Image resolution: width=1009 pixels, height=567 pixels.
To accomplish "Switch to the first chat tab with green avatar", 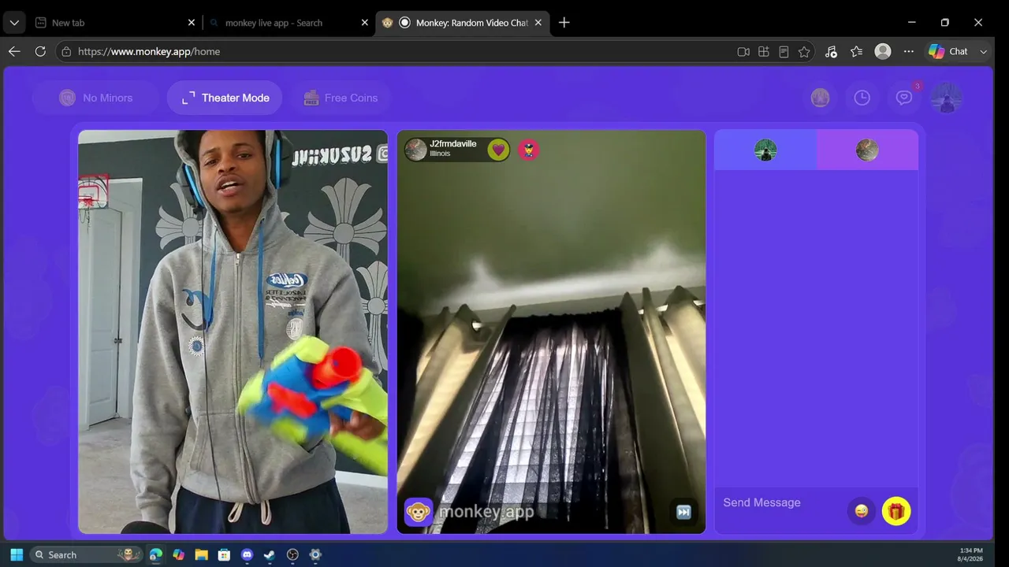I will tap(765, 150).
